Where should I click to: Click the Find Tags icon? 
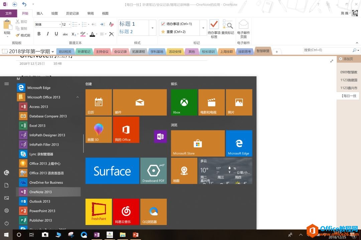228,25
